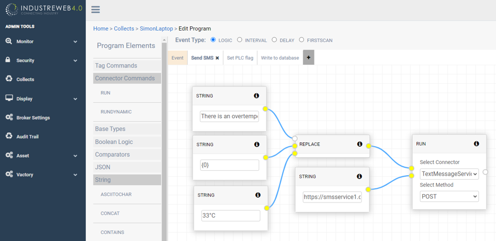Screen dimensions: 496x241
Task: Click the Display monitor icon
Action: click(x=9, y=98)
